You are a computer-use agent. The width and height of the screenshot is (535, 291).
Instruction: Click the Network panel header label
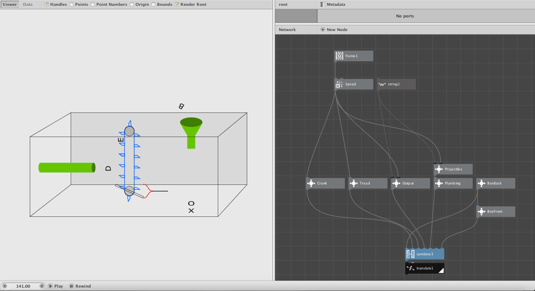click(287, 29)
